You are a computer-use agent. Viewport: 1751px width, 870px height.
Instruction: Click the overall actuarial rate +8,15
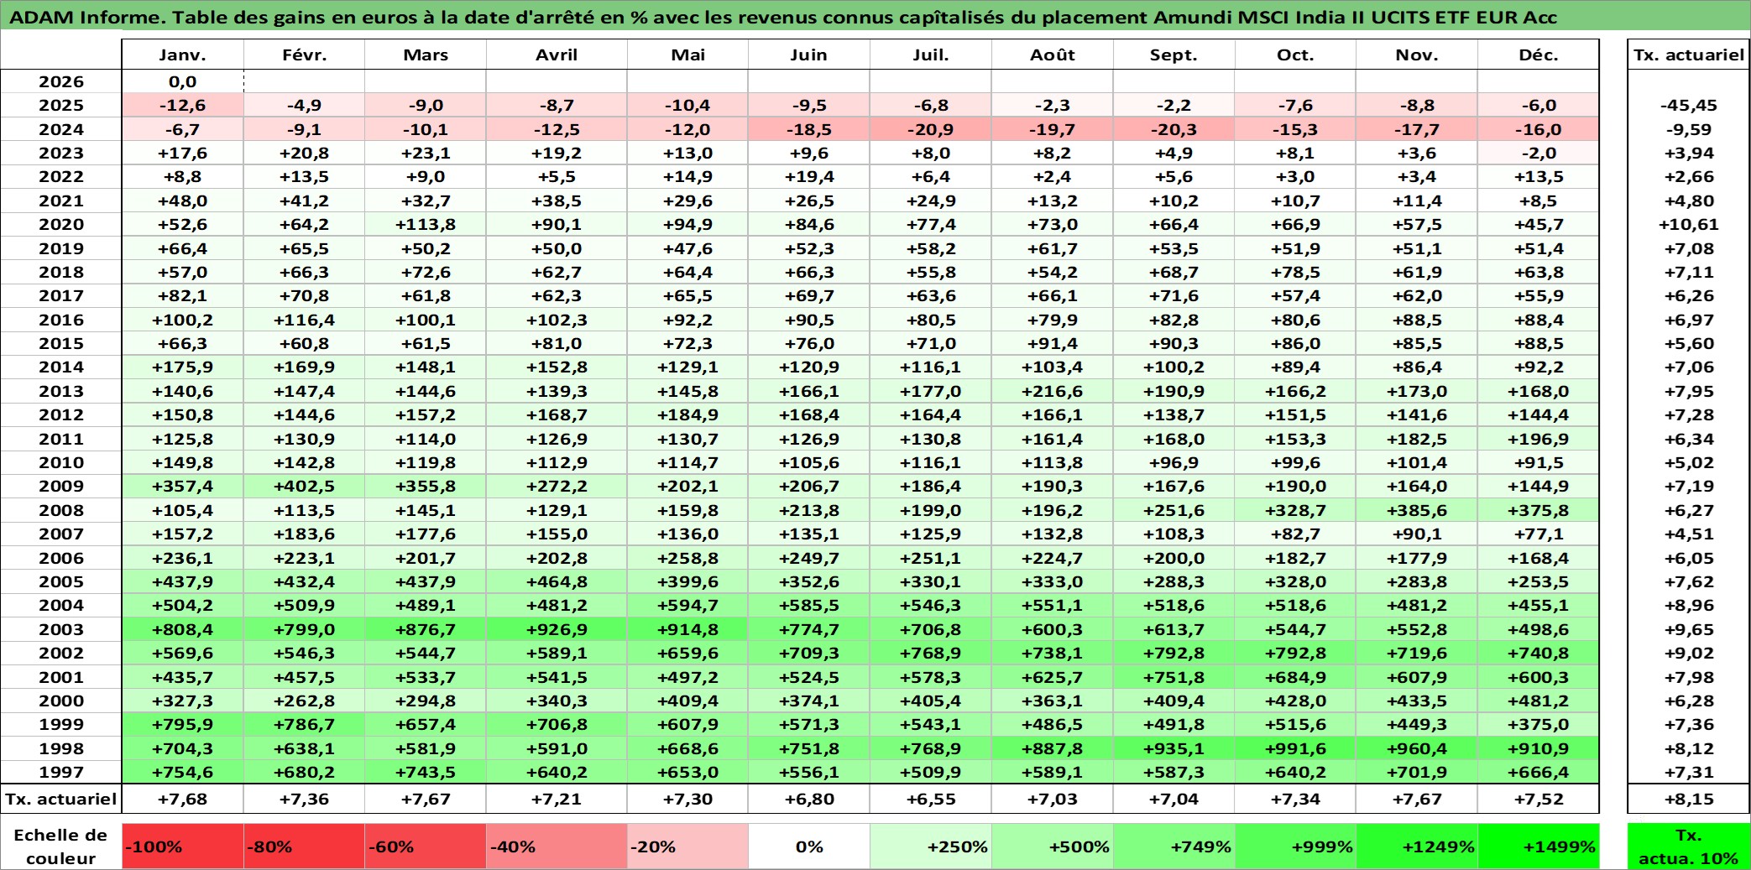click(1688, 799)
